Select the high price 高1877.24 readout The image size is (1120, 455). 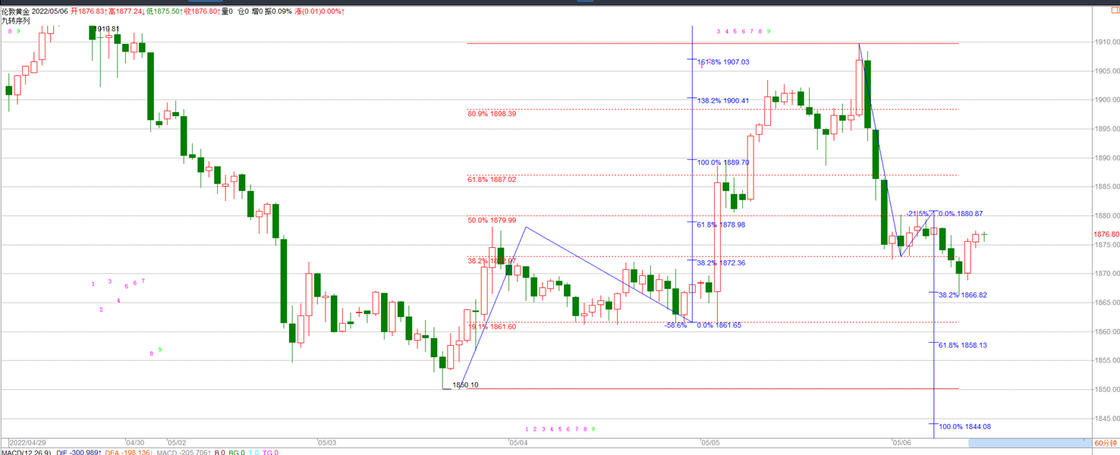coord(126,11)
